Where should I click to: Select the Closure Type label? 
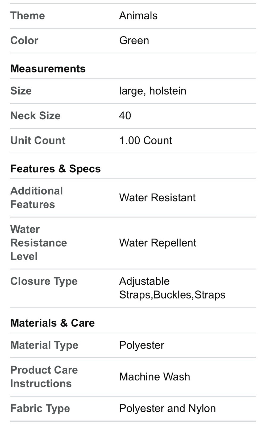tap(44, 281)
